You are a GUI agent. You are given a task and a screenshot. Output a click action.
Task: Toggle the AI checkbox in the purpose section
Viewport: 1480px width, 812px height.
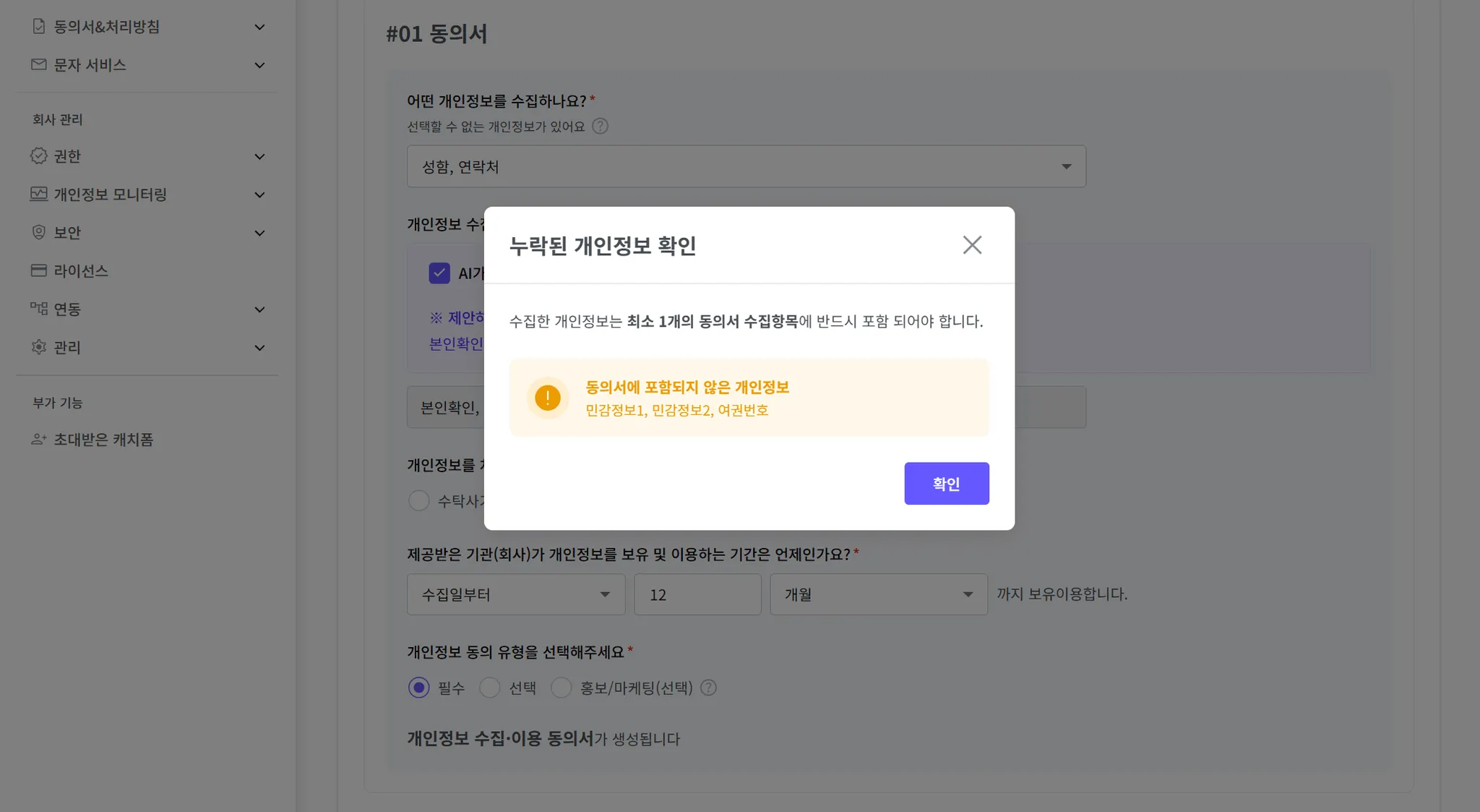[439, 273]
